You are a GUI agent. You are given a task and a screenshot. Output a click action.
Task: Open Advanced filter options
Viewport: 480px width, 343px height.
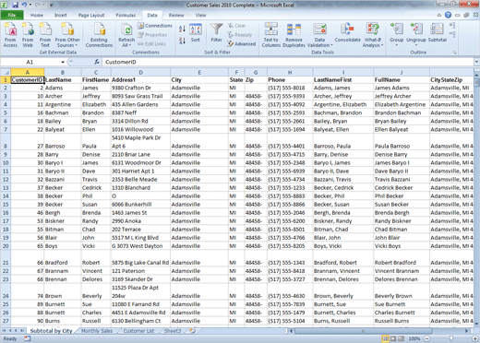point(242,44)
